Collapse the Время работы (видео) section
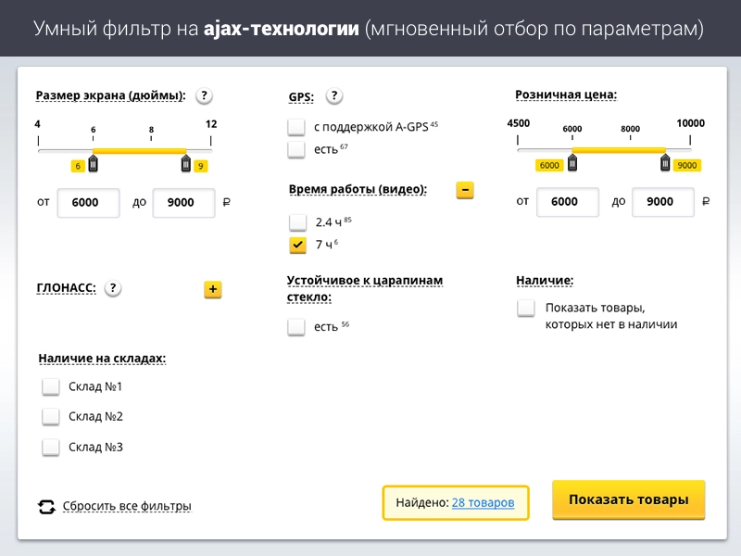 coord(465,190)
